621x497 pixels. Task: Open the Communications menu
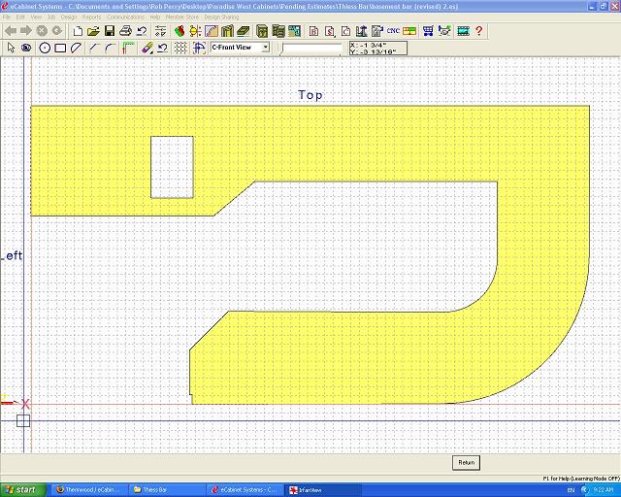(x=125, y=17)
